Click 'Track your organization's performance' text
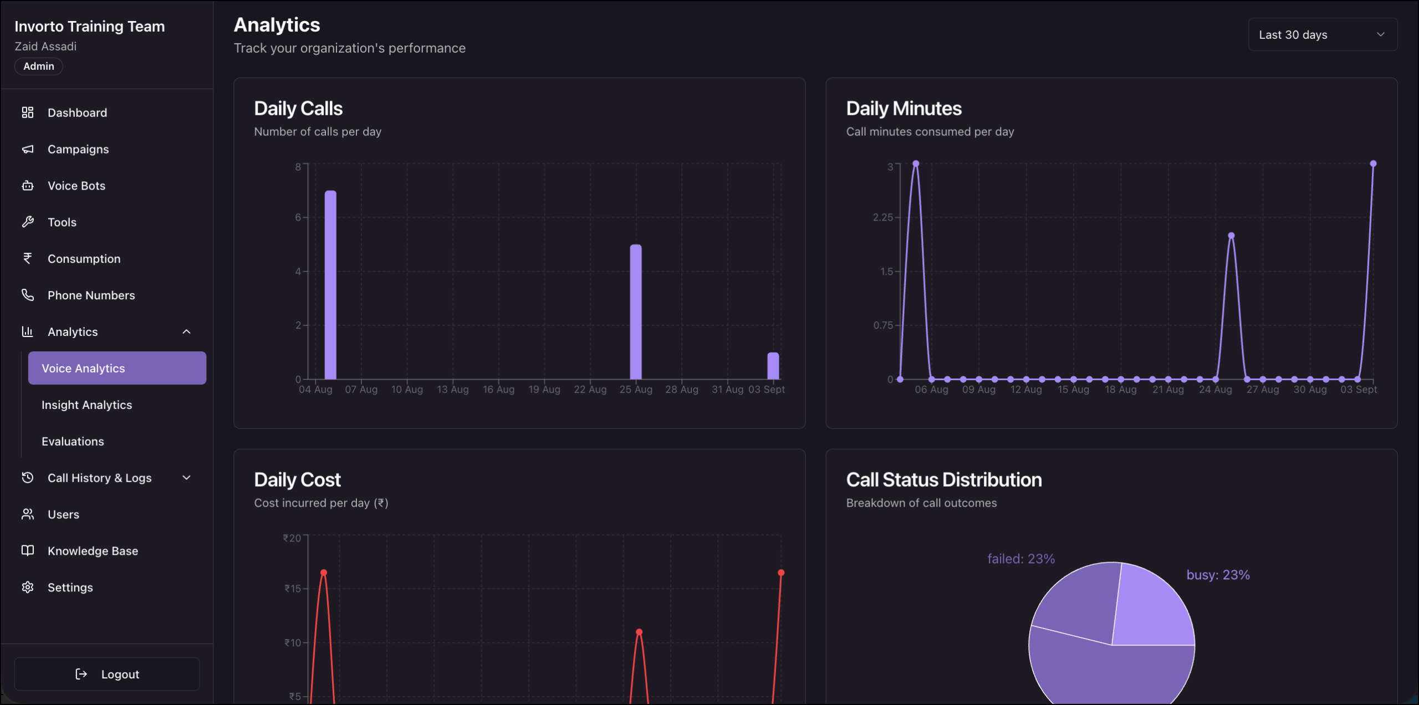 [x=350, y=48]
